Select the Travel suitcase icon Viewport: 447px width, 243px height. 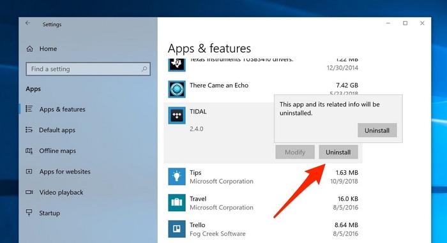tap(177, 203)
